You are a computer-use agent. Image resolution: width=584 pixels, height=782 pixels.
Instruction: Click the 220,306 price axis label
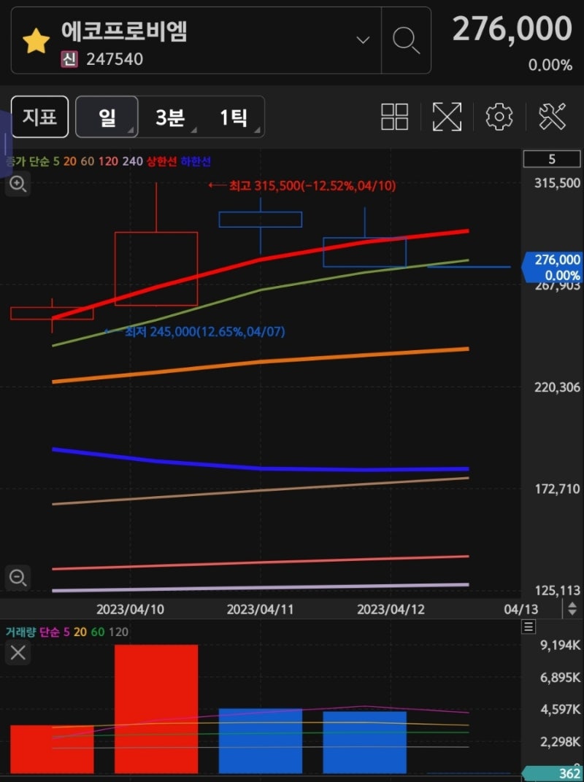tap(557, 387)
